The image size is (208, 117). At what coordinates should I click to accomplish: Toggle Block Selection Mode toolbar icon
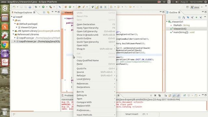pyautogui.click(x=101, y=7)
